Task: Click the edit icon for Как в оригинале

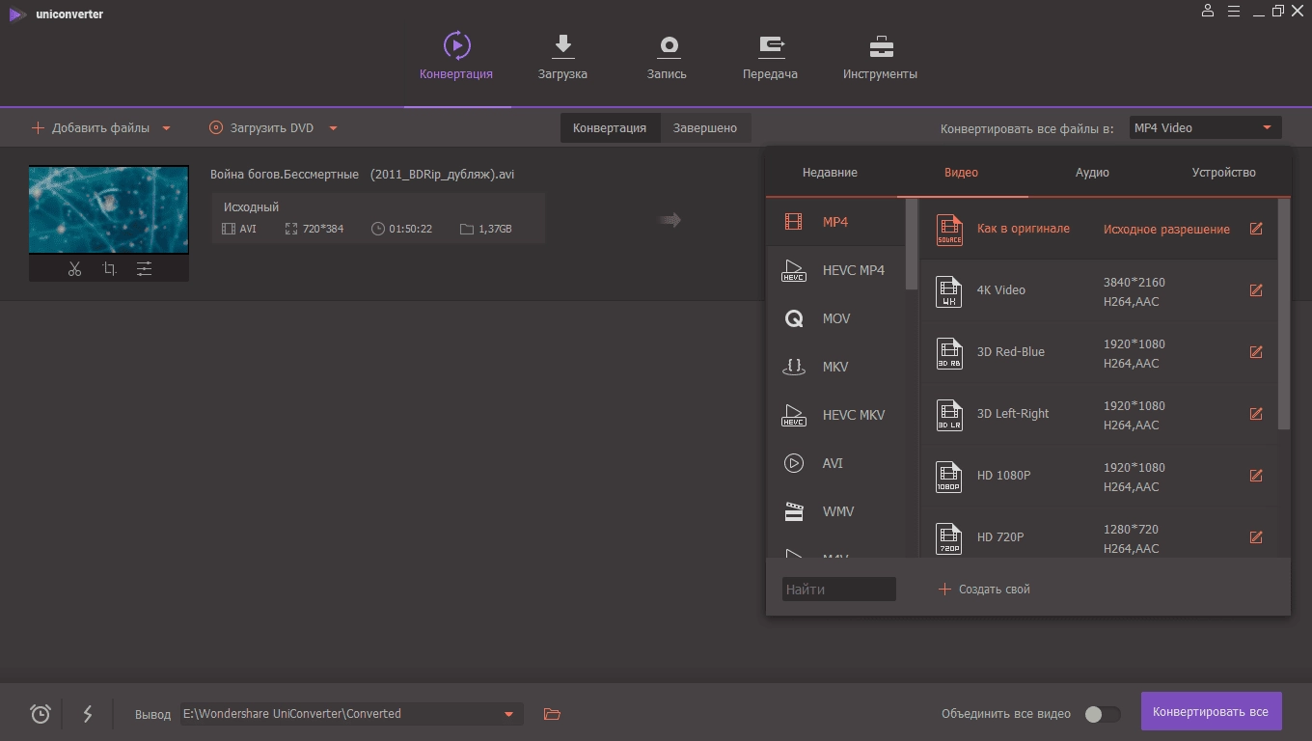Action: tap(1256, 229)
